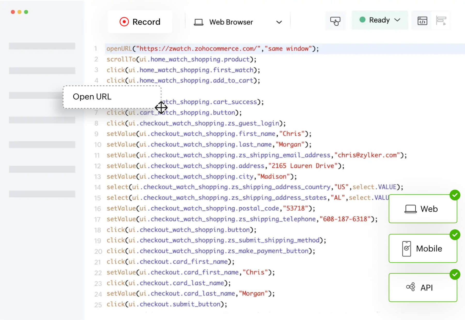Click the laptop icon inside the Web card
This screenshot has height=320, width=465.
pos(411,209)
